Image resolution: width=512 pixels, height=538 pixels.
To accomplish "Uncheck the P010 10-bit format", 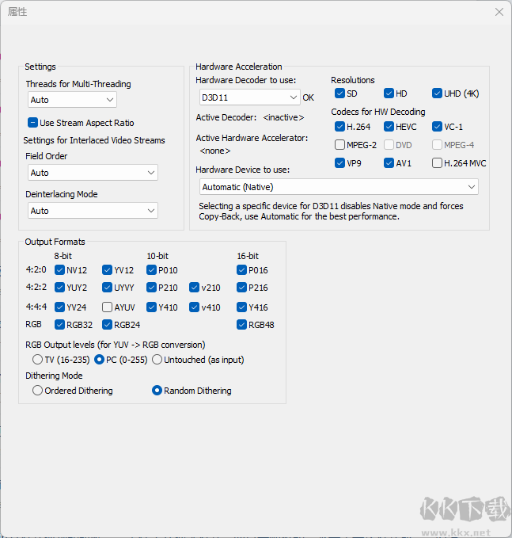I will point(152,270).
